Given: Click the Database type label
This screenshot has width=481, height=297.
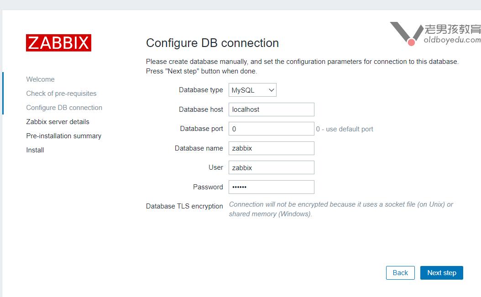Looking at the screenshot, I should pyautogui.click(x=201, y=90).
